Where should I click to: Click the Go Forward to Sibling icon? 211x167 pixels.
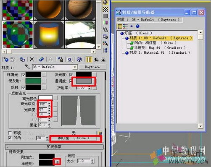103,60
